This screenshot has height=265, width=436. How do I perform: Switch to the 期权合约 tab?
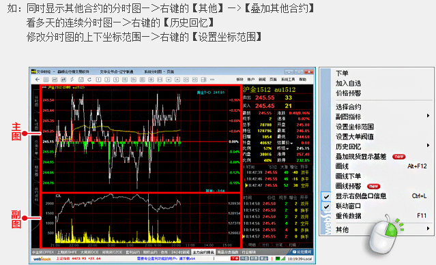[150, 252]
